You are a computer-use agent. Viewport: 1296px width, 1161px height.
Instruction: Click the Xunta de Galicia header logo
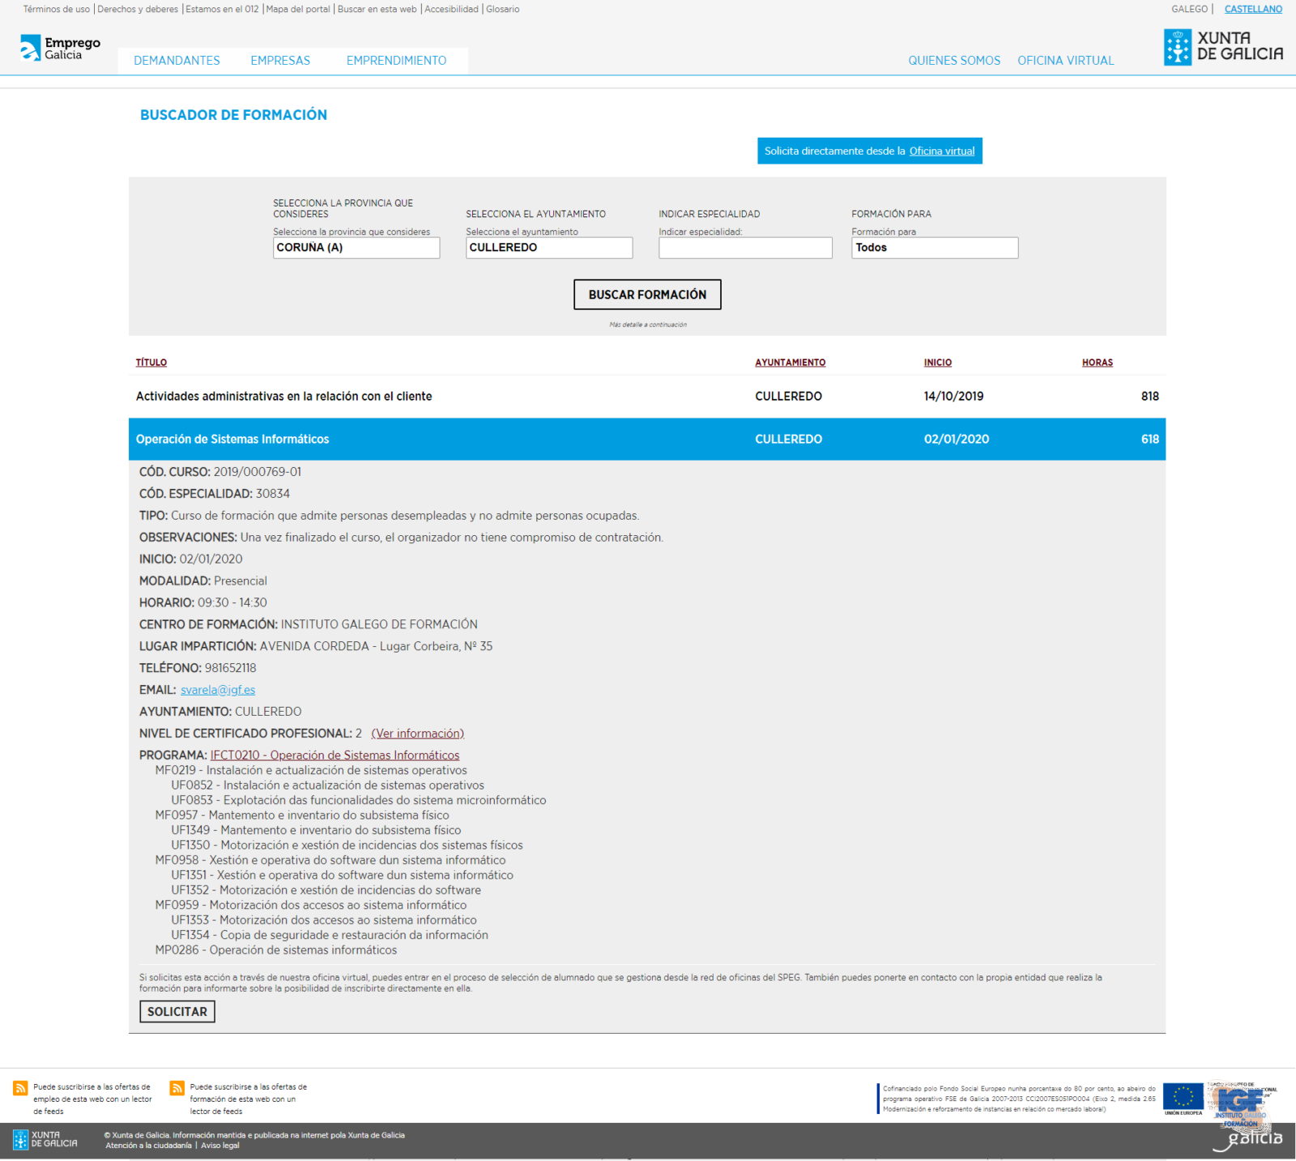point(1223,47)
